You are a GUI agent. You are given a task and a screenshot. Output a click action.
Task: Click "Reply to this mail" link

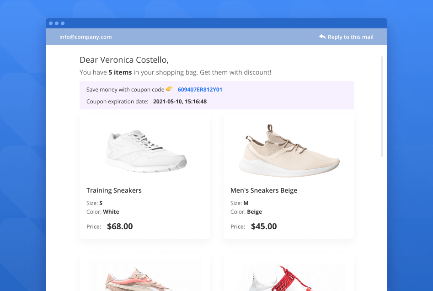click(350, 37)
